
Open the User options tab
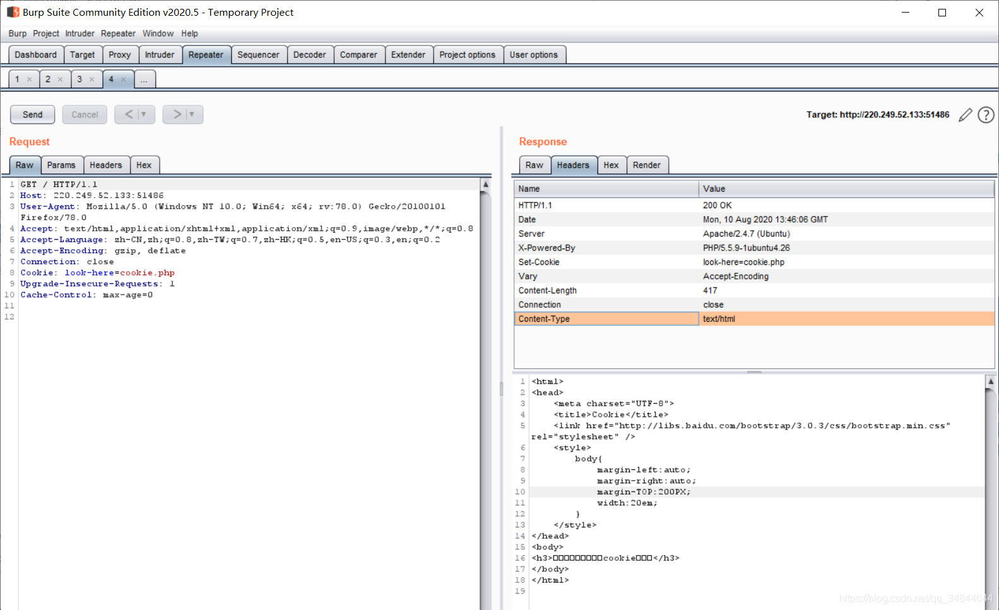click(534, 55)
